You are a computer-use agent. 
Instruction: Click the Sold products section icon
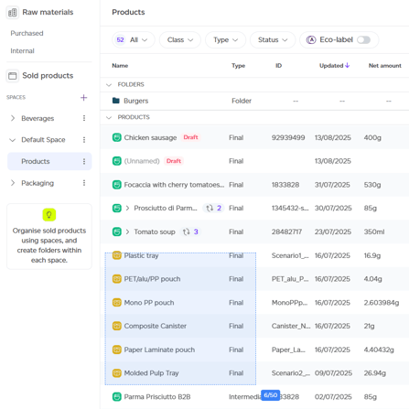[13, 76]
